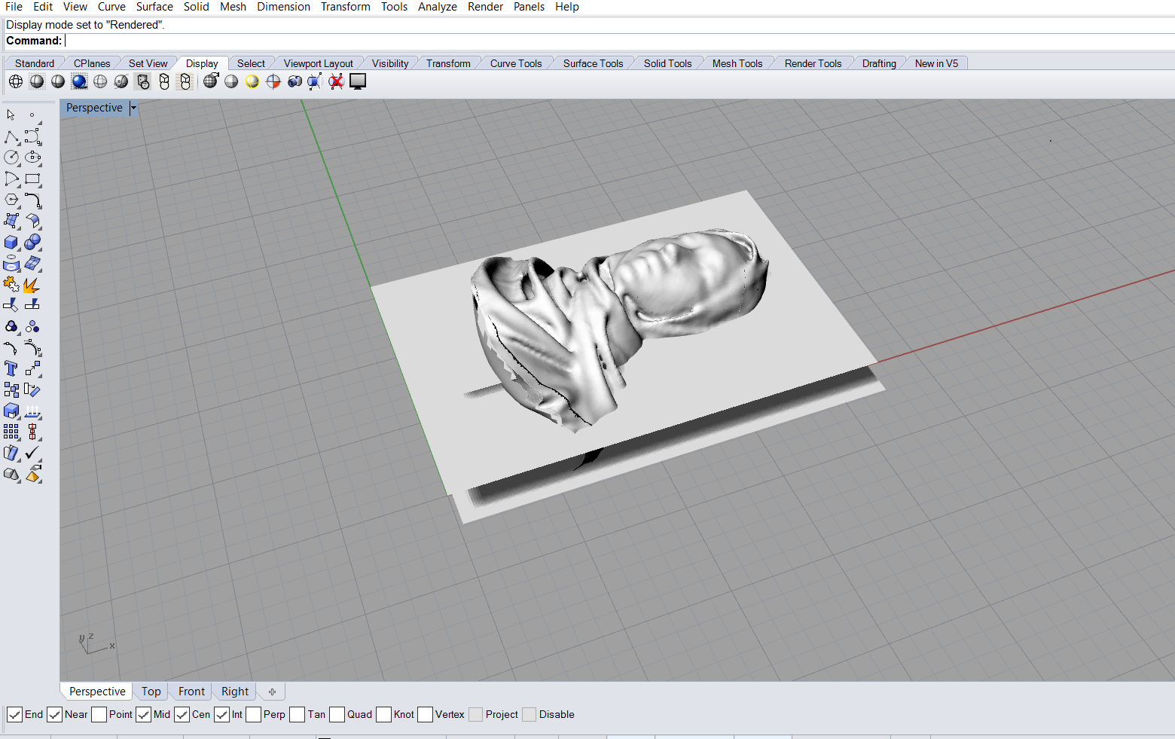Open the Mesh menu
This screenshot has width=1175, height=739.
click(233, 7)
